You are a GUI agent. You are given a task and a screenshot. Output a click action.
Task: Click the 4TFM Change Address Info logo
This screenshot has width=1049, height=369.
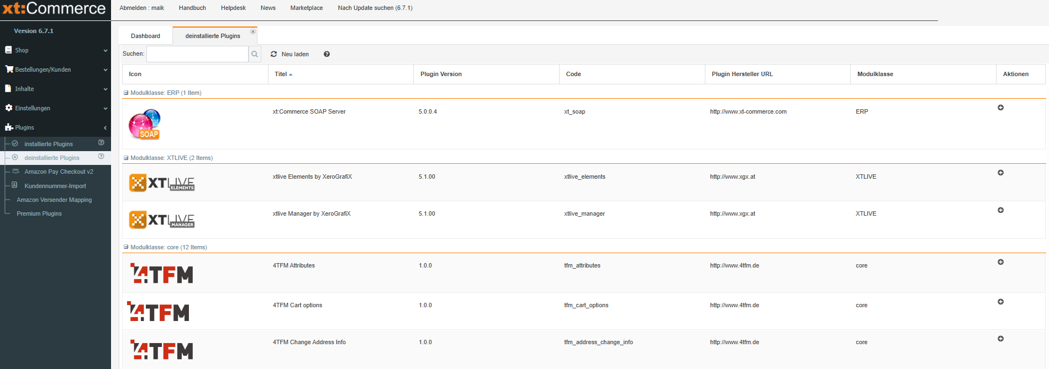coord(161,350)
